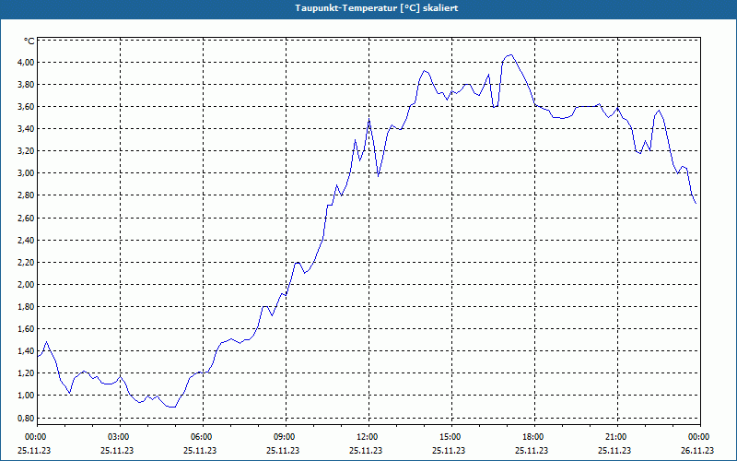Screen dimensions: 737x461
Task: Select the 1,00 y-axis label
Action: (26, 396)
